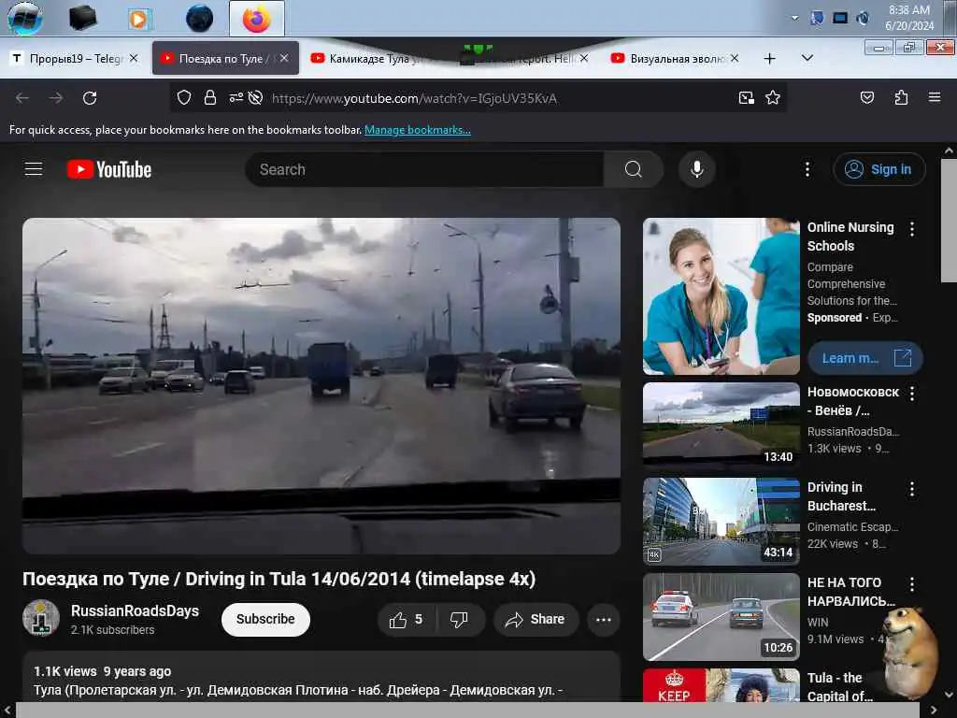
Task: Open media player taskbar icon
Action: [139, 19]
